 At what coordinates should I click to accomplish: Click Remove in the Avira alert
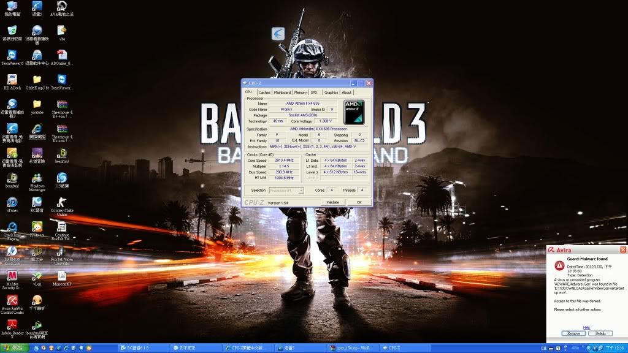coord(573,333)
